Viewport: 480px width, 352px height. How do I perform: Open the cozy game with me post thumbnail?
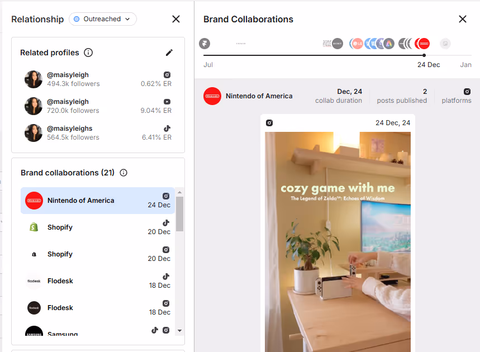[x=338, y=242]
